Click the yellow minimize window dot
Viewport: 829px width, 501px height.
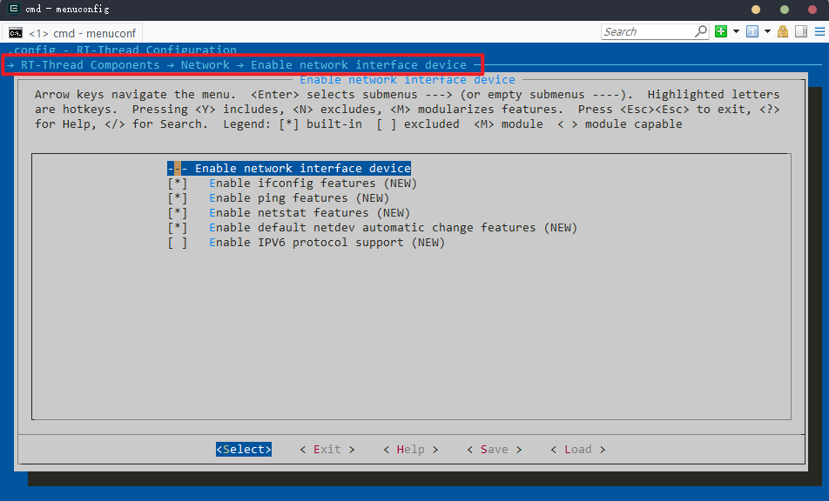755,10
